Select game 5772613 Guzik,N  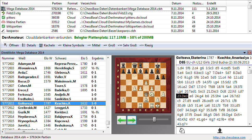(53, 112)
